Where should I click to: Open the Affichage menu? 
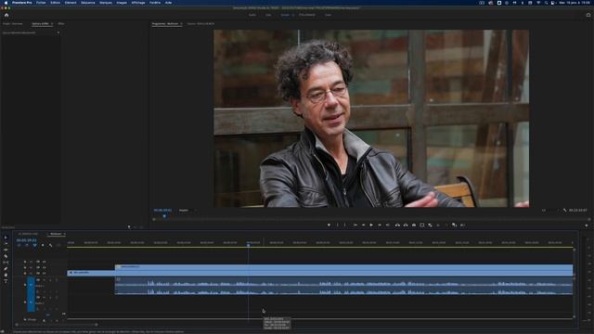pos(138,3)
